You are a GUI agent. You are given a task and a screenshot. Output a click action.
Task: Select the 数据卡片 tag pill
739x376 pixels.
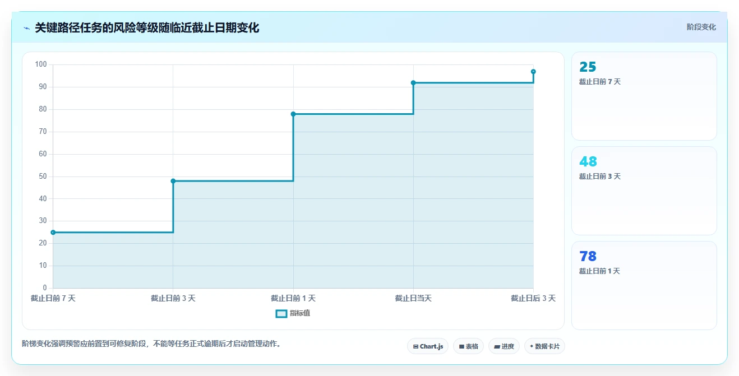[x=544, y=346]
